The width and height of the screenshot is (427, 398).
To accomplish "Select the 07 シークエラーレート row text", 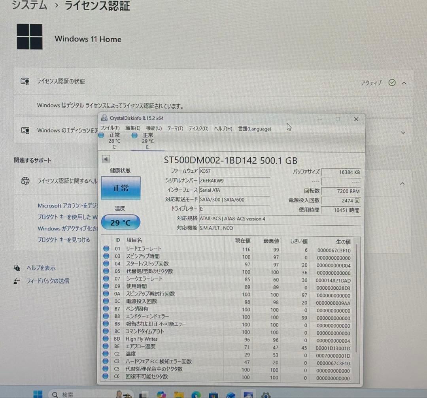I will point(144,279).
